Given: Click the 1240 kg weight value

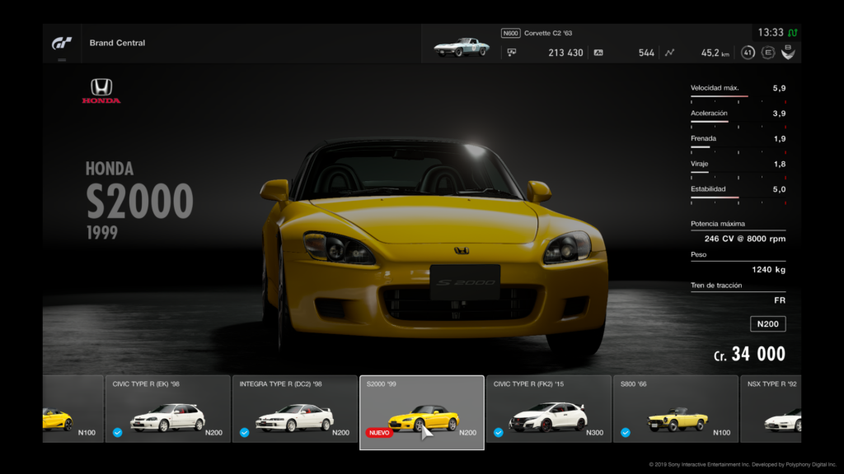Looking at the screenshot, I should tap(769, 270).
